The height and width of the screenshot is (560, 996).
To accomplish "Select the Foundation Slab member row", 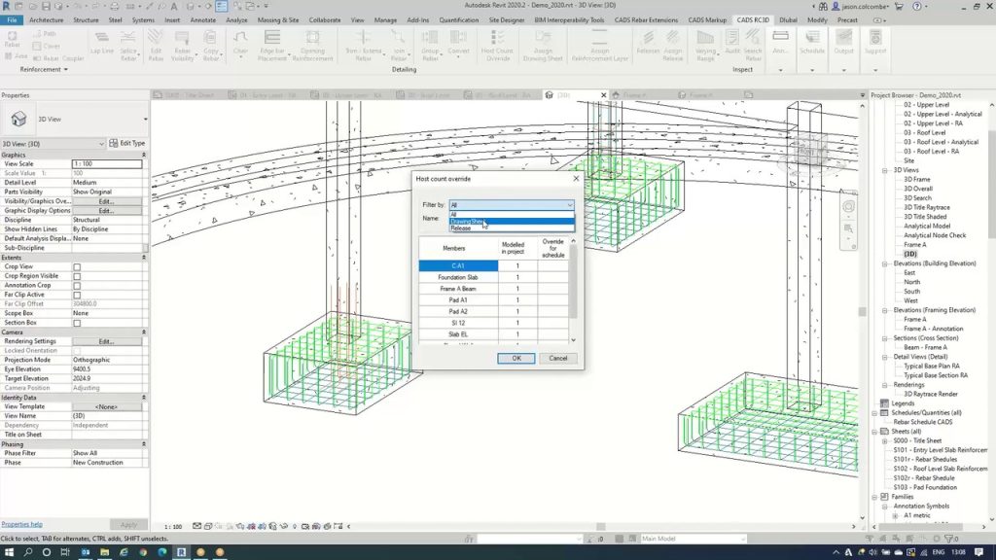I will [x=457, y=277].
